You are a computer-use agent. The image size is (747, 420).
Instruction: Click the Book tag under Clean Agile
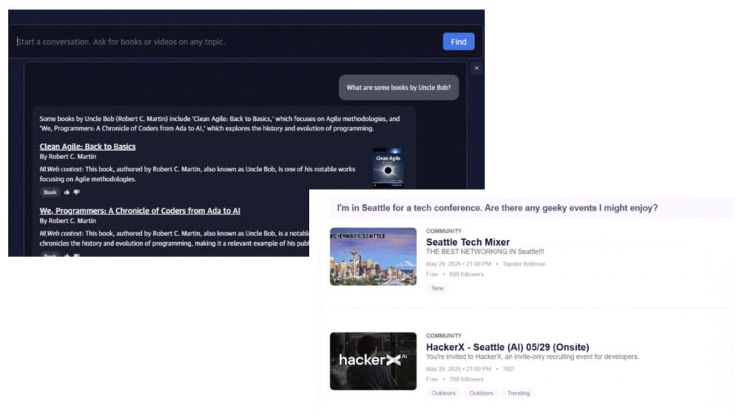click(x=50, y=192)
